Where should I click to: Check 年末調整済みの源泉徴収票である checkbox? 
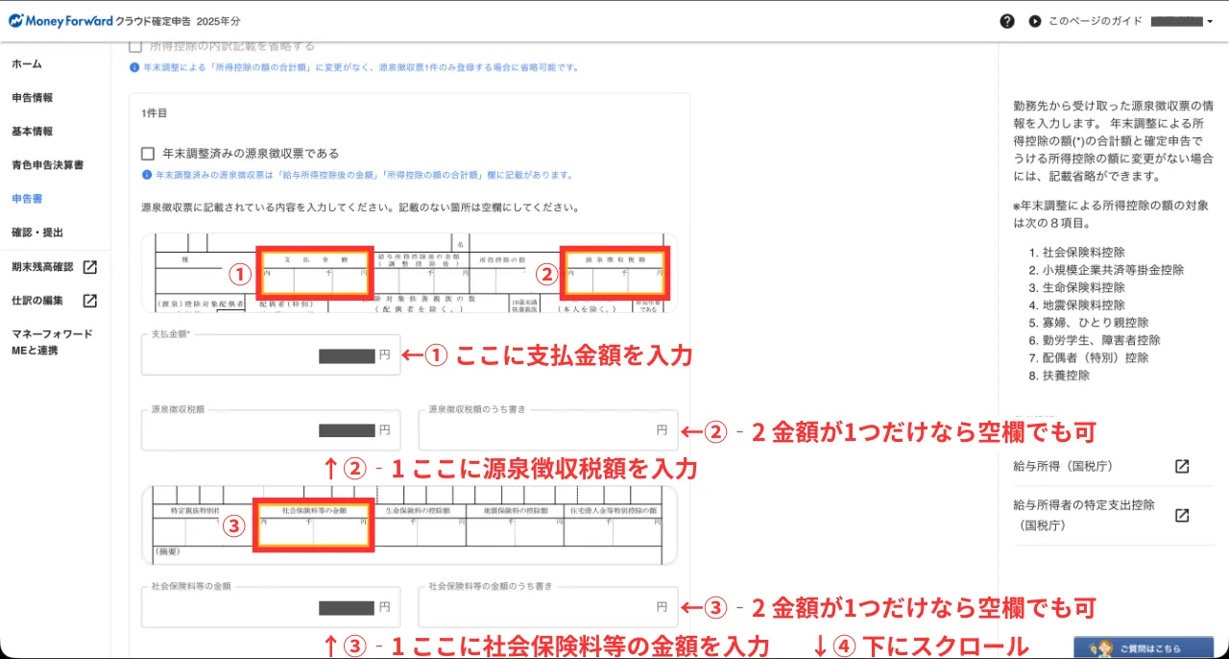[x=148, y=154]
